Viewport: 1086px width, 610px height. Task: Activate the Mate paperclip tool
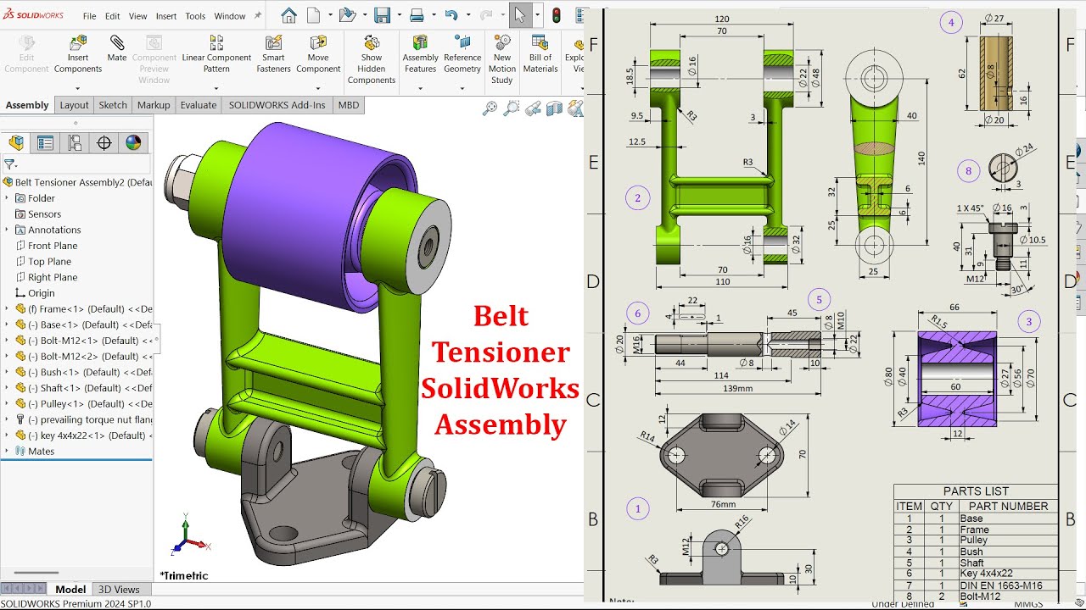click(117, 48)
